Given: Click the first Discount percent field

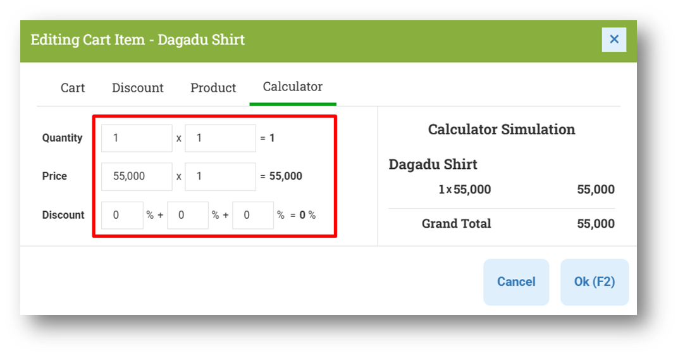Looking at the screenshot, I should tap(122, 215).
